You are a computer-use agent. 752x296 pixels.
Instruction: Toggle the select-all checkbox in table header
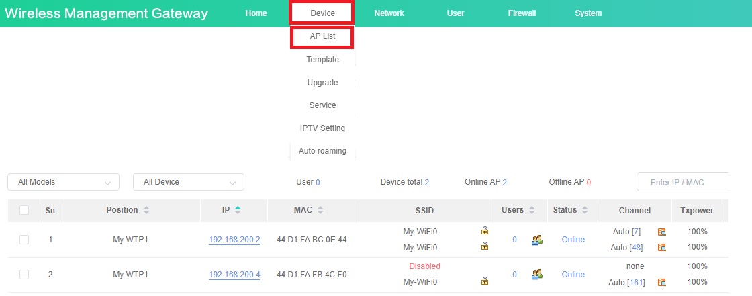24,210
